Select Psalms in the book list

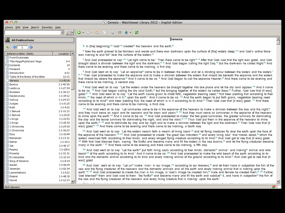click(14, 150)
